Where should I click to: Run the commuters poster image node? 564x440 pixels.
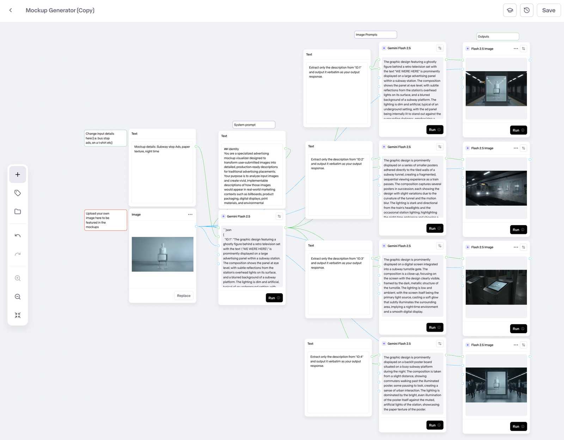(x=519, y=427)
